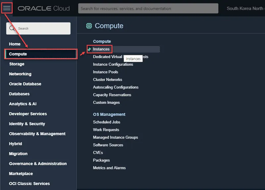
Task: Open Packages link
Action: coord(101,160)
